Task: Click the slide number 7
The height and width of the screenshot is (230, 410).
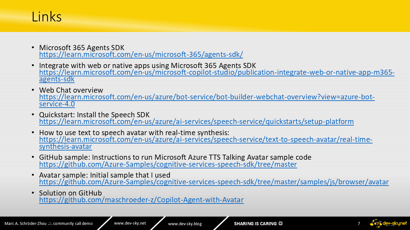Action: point(359,224)
